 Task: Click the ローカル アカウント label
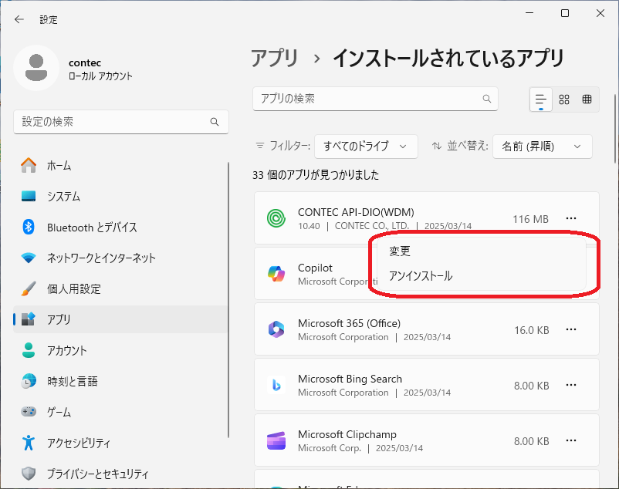point(100,76)
